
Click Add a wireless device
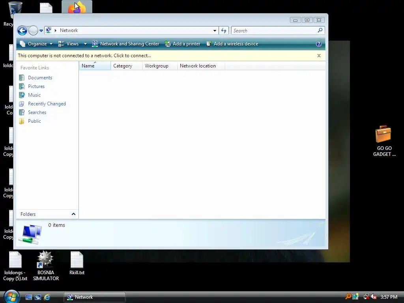232,44
